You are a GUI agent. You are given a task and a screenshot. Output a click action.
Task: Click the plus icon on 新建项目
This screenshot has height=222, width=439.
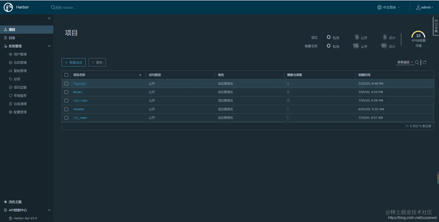coord(66,62)
